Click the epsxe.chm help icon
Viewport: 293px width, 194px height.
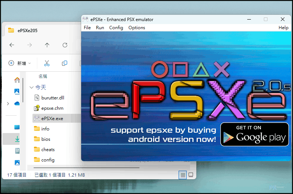coord(37,108)
